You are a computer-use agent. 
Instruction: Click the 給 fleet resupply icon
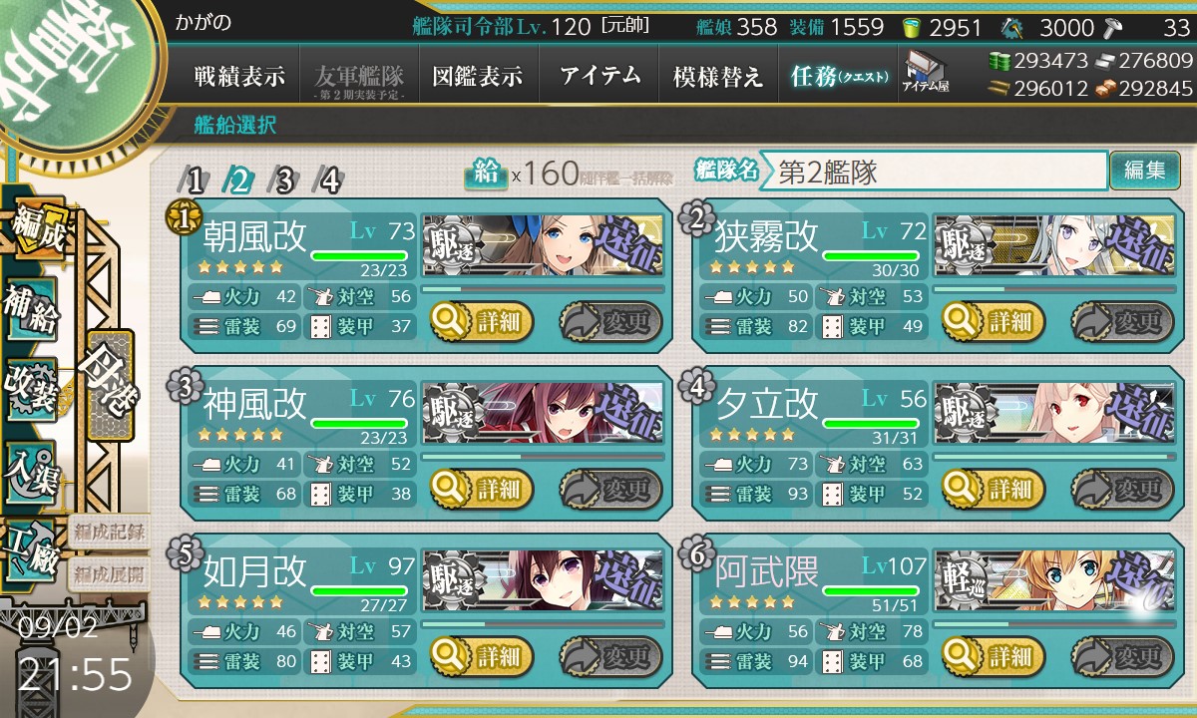(x=486, y=174)
